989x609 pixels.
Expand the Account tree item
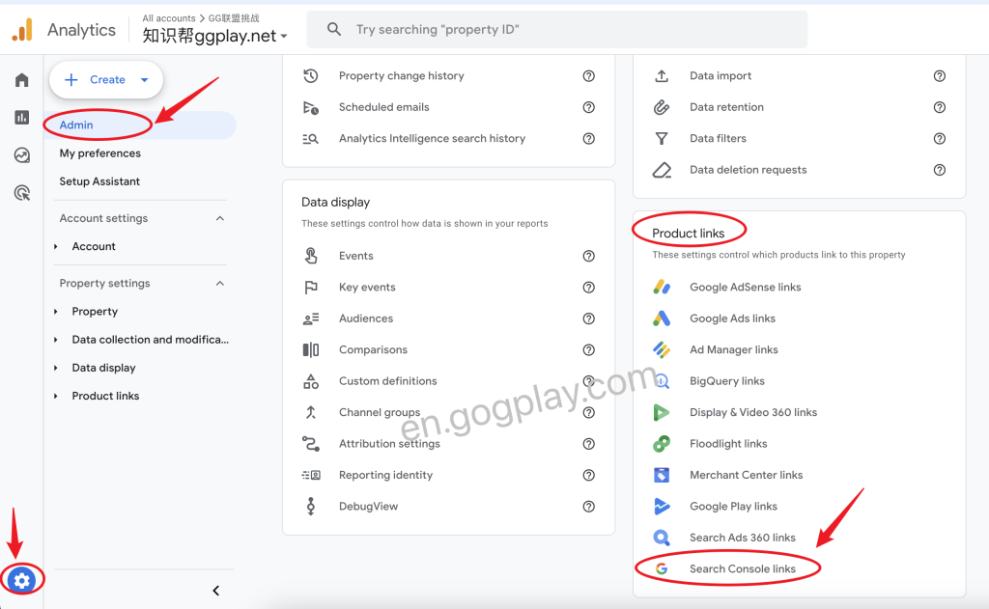pyautogui.click(x=56, y=246)
